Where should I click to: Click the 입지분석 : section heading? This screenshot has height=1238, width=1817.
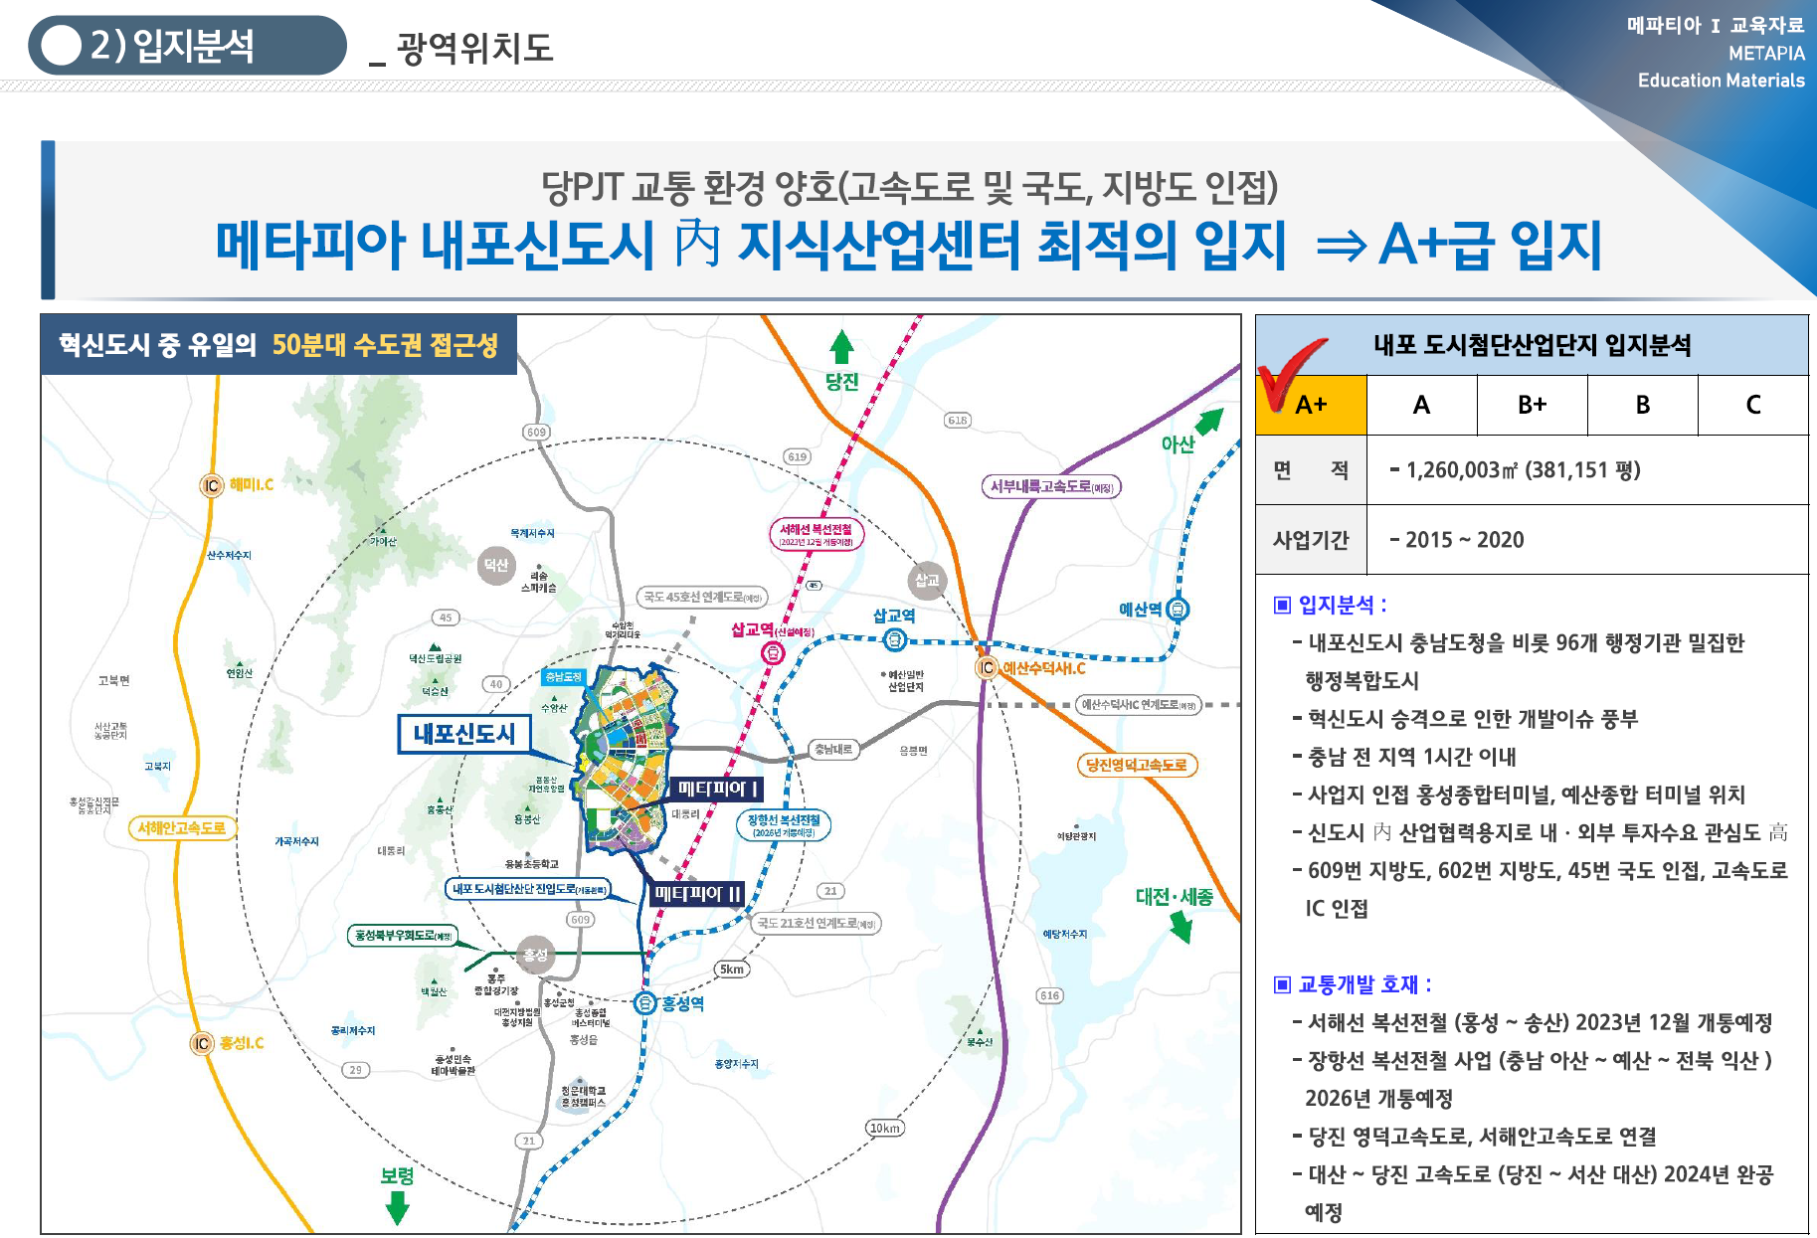pos(1343,605)
